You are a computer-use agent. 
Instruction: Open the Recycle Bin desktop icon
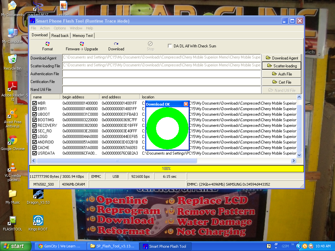12,62
